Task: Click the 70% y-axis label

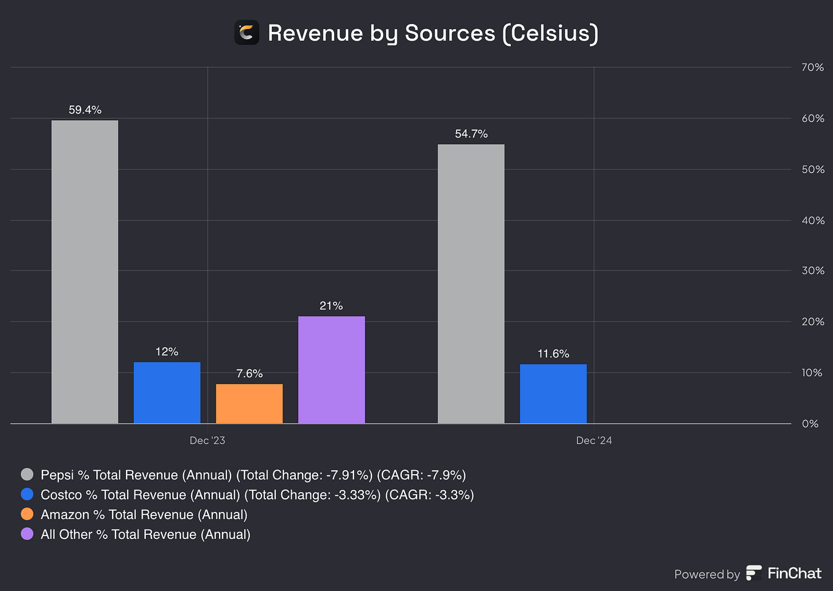Action: pos(813,68)
